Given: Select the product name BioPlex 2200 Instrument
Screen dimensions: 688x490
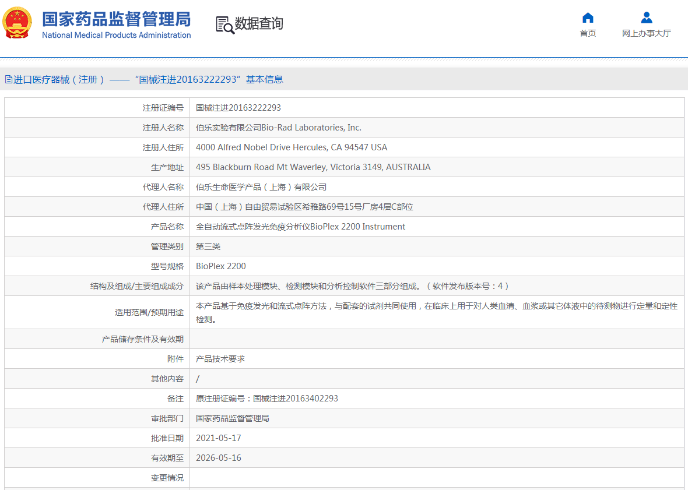Looking at the screenshot, I should (300, 227).
